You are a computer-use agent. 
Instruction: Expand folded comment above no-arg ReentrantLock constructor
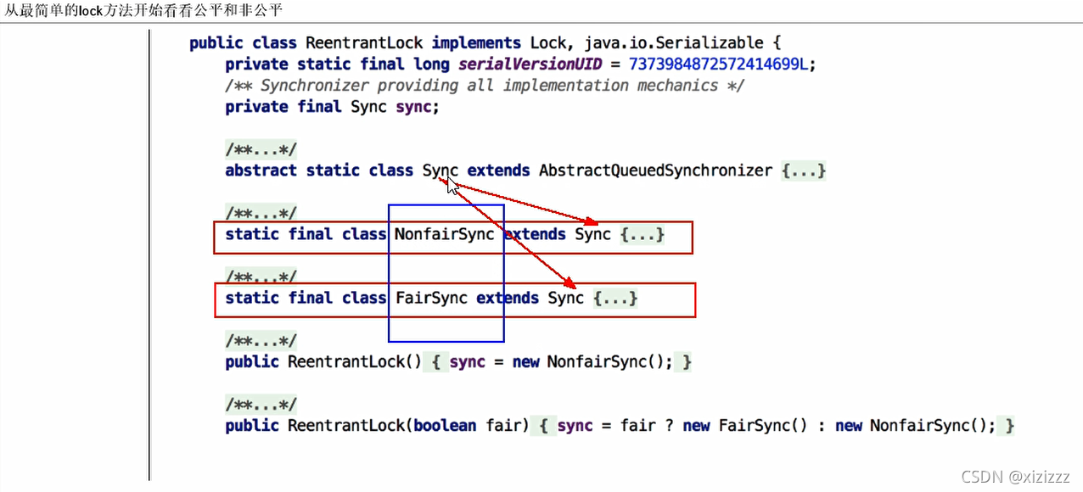(261, 341)
